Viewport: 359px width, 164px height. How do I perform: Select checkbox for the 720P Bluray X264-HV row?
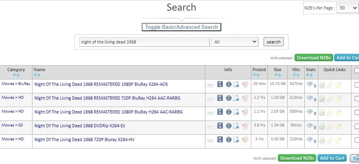[x=357, y=140]
